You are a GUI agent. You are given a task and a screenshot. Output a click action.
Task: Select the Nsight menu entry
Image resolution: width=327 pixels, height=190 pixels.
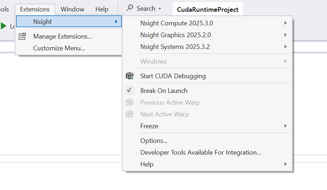(69, 21)
